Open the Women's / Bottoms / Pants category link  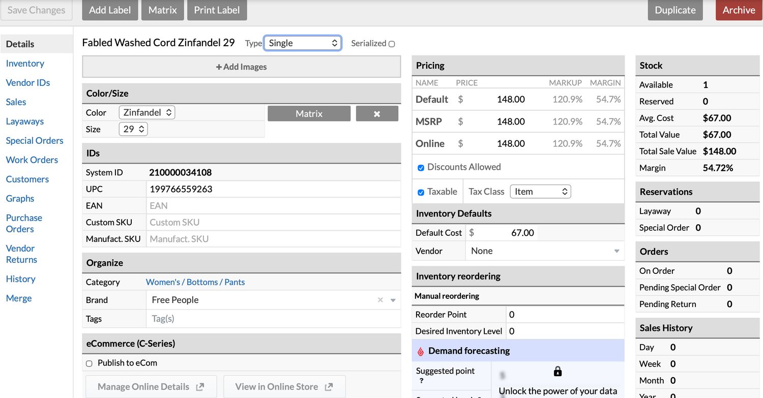pyautogui.click(x=195, y=282)
